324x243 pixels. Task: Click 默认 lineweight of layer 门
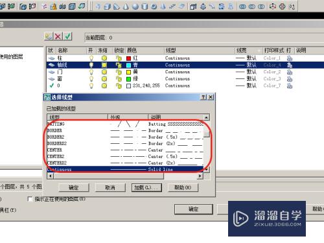click(251, 72)
